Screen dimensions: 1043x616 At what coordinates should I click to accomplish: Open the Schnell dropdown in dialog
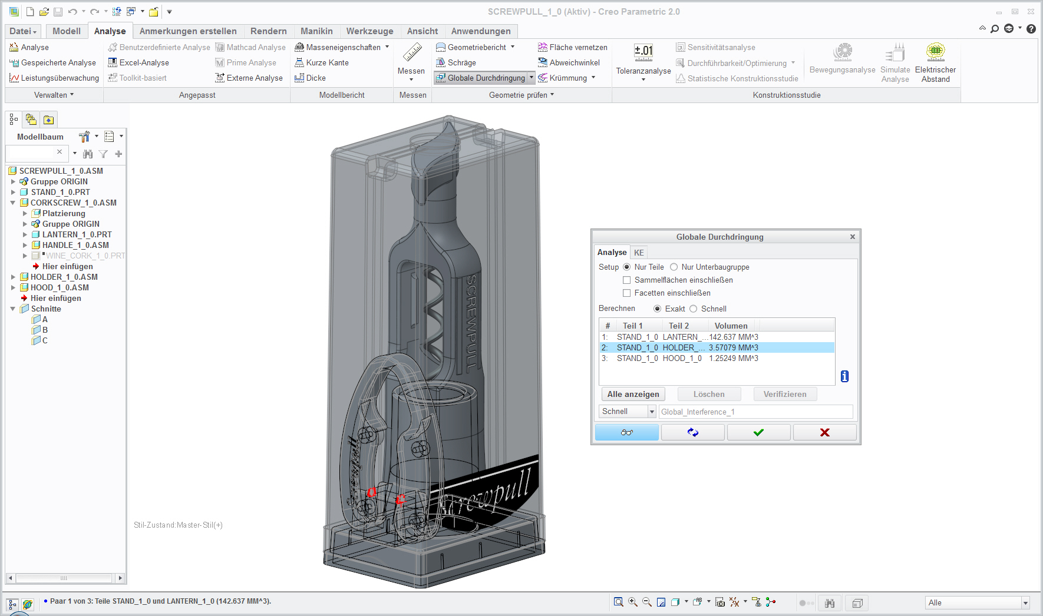pyautogui.click(x=652, y=412)
